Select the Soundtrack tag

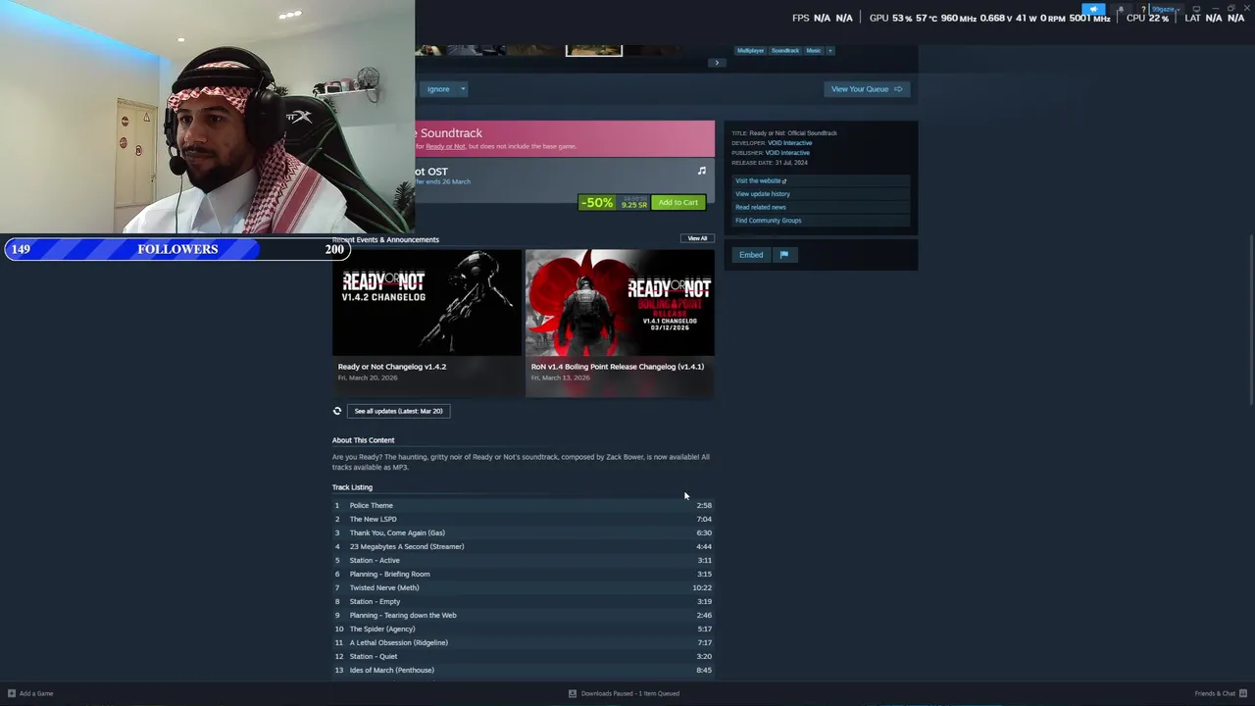(x=785, y=50)
